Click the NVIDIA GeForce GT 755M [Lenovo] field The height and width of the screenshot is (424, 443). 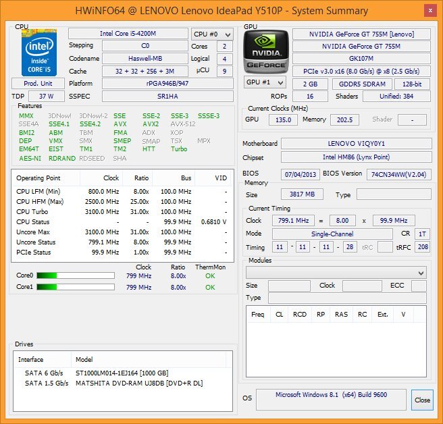pos(361,34)
